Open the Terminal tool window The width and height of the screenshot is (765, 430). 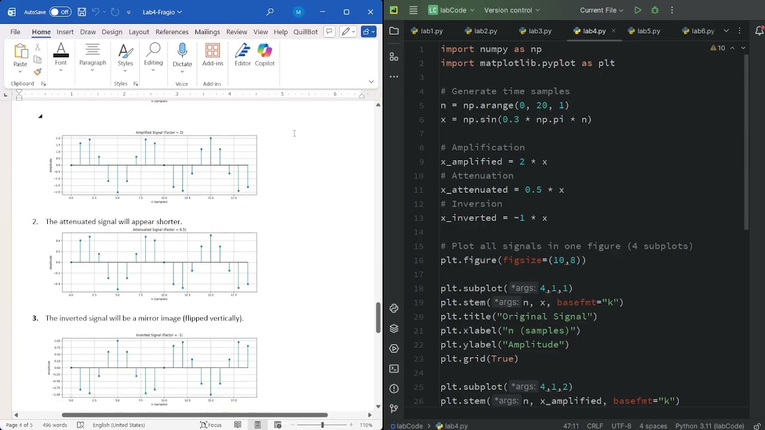(394, 368)
